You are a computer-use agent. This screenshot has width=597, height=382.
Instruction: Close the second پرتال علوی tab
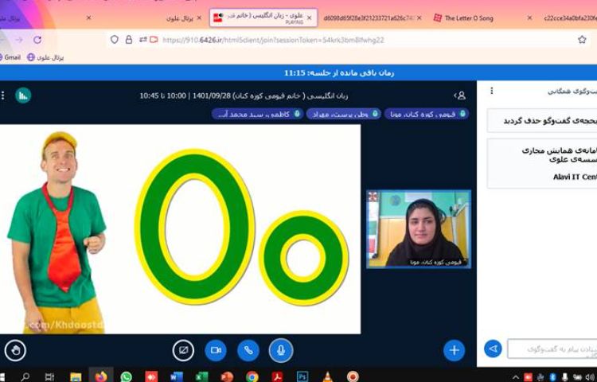click(x=199, y=18)
